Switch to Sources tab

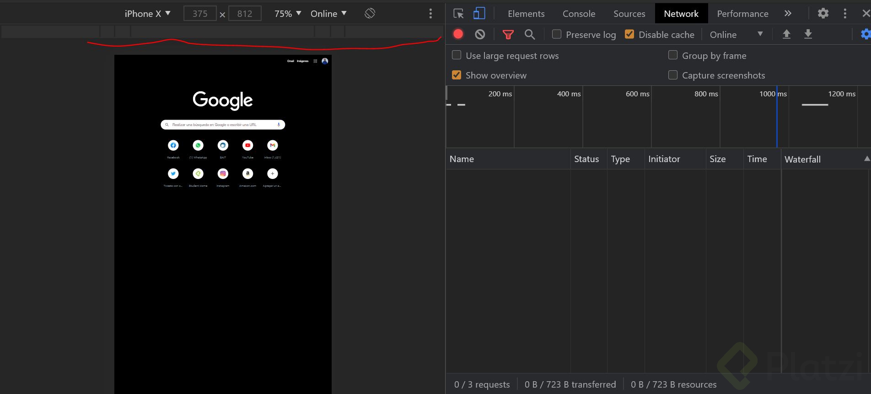(x=629, y=14)
